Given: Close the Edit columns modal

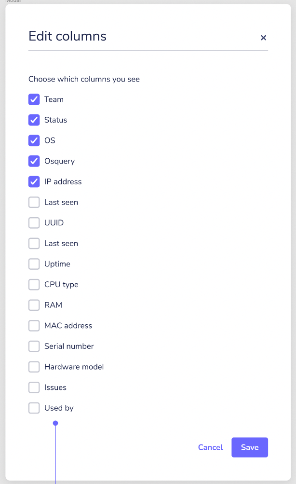Looking at the screenshot, I should click(x=264, y=38).
